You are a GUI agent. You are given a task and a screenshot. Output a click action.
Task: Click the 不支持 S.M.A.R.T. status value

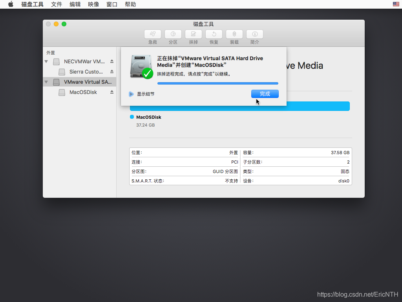(x=232, y=181)
